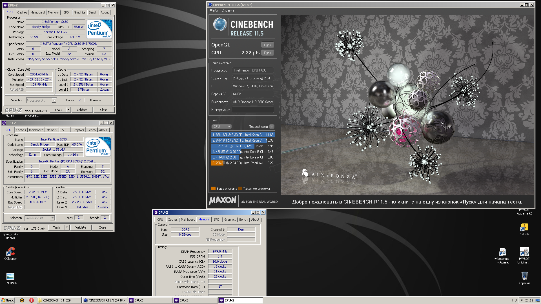This screenshot has width=541, height=304.
Task: Click the Cinebench globe logo
Action: (220, 24)
